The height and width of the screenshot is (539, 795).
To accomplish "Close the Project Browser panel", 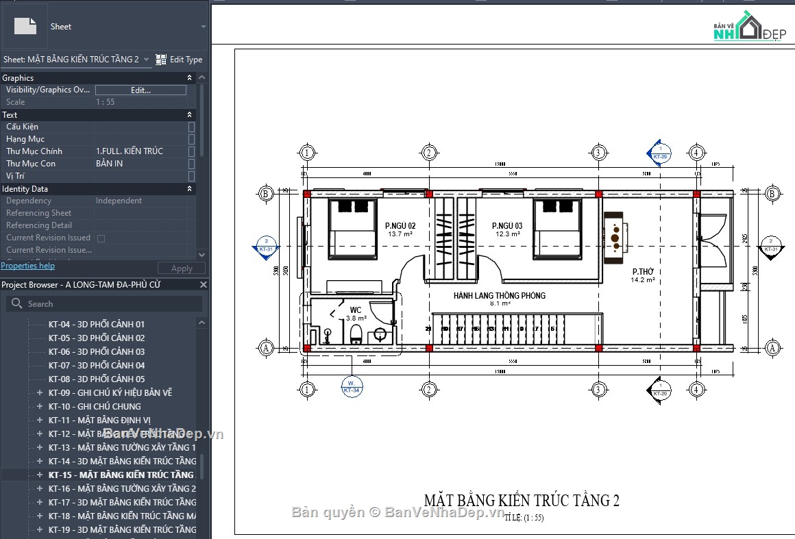I will click(x=204, y=285).
